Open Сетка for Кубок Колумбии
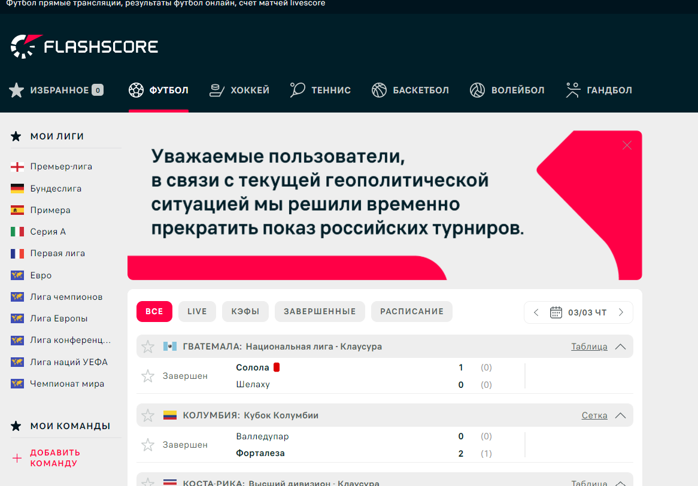The image size is (698, 486). [x=594, y=416]
